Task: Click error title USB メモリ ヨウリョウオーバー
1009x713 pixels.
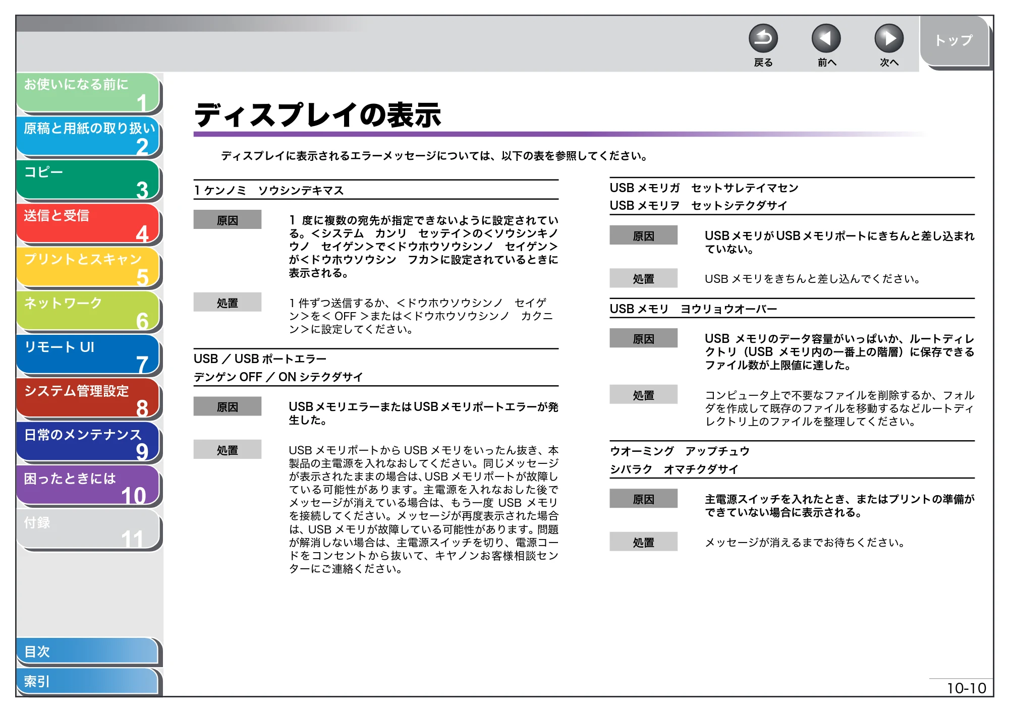Action: click(694, 309)
